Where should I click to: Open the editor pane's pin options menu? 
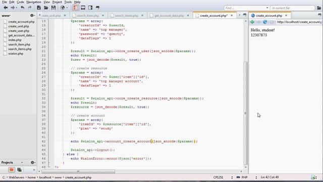[244, 15]
